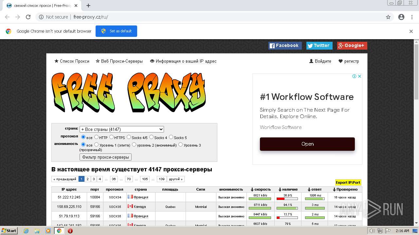The height and width of the screenshot is (235, 419).
Task: Open Windows Start menu
Action: coord(9,231)
